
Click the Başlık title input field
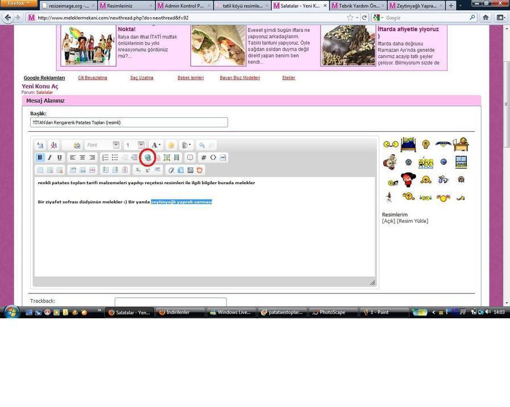(x=129, y=122)
